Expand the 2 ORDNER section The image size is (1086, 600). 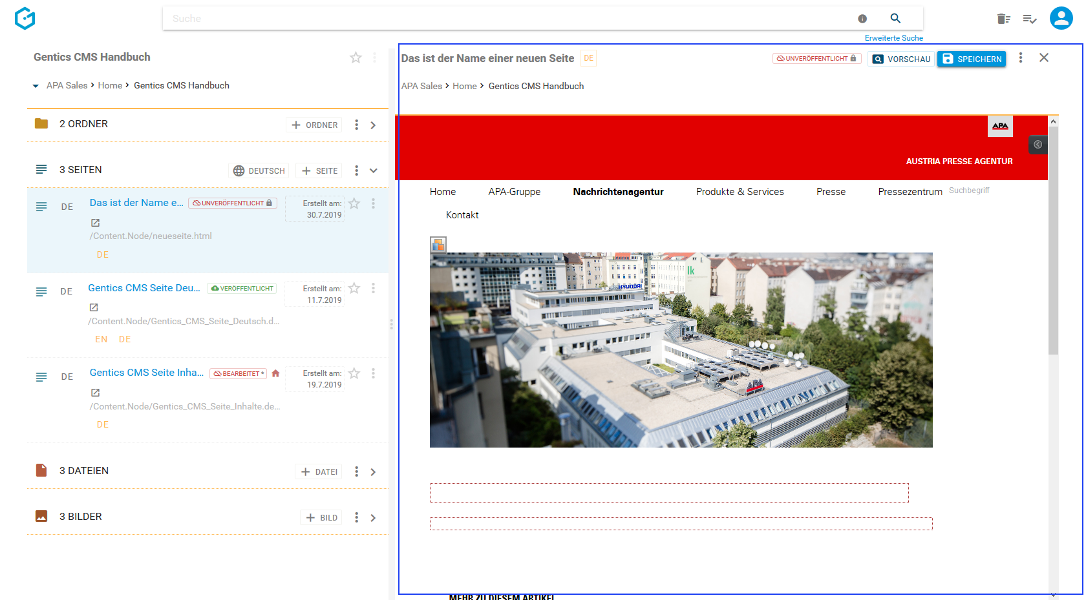pos(373,125)
